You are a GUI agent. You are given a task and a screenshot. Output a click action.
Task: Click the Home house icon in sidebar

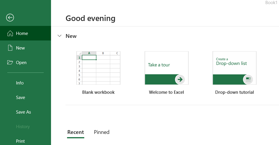10,33
